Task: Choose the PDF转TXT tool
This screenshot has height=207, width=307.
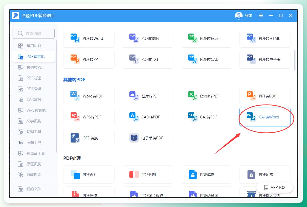Action: 148,59
